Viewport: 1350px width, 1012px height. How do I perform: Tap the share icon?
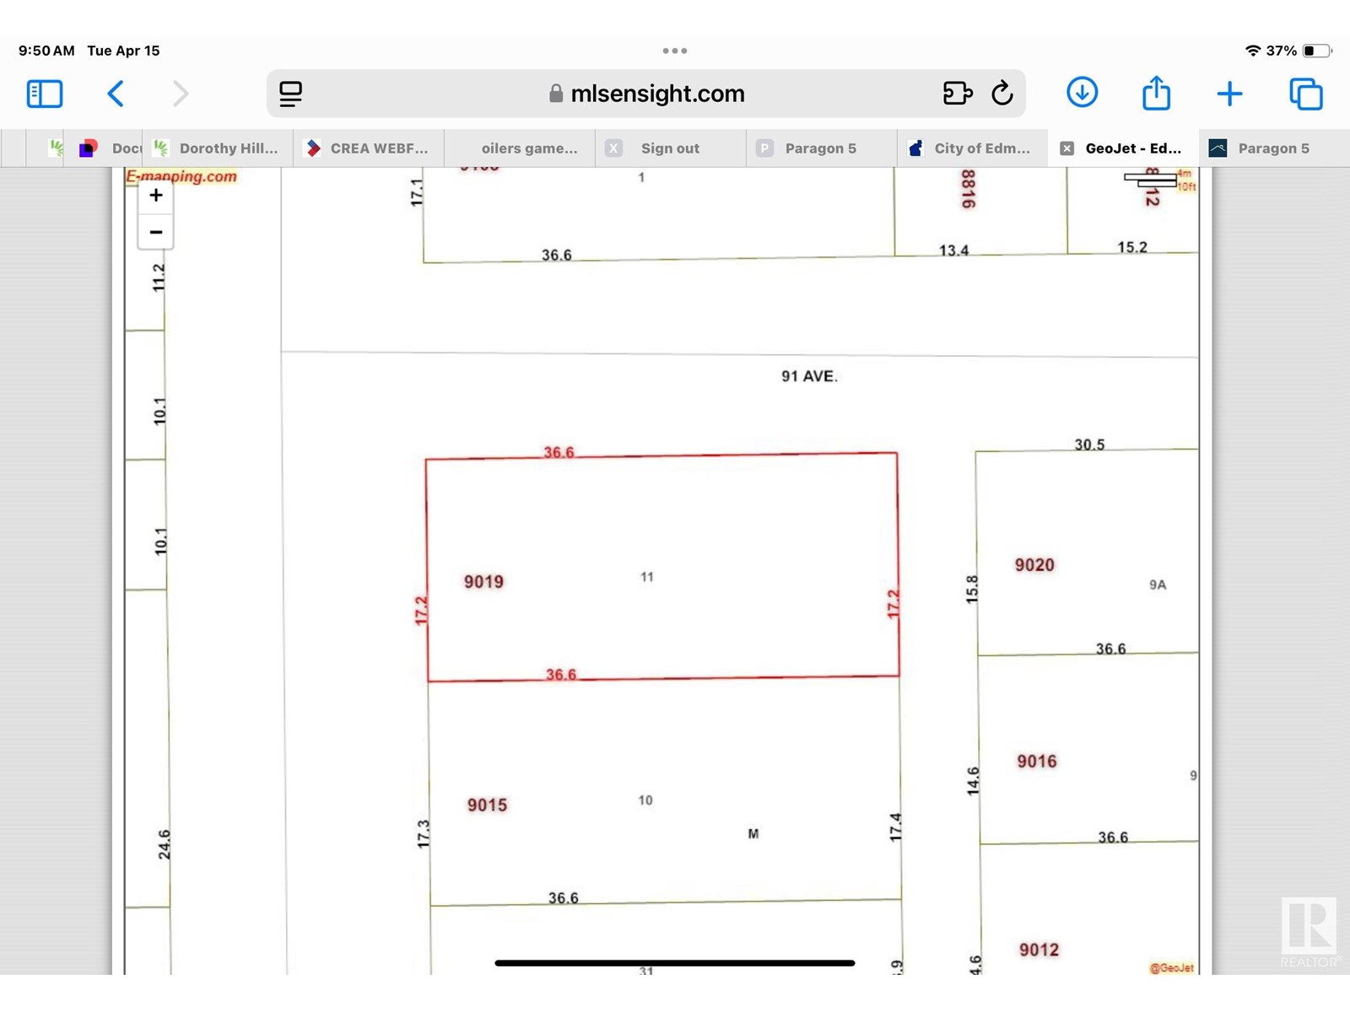(1156, 92)
